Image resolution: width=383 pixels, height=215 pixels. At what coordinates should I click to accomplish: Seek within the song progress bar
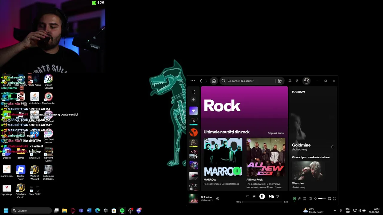click(x=262, y=202)
